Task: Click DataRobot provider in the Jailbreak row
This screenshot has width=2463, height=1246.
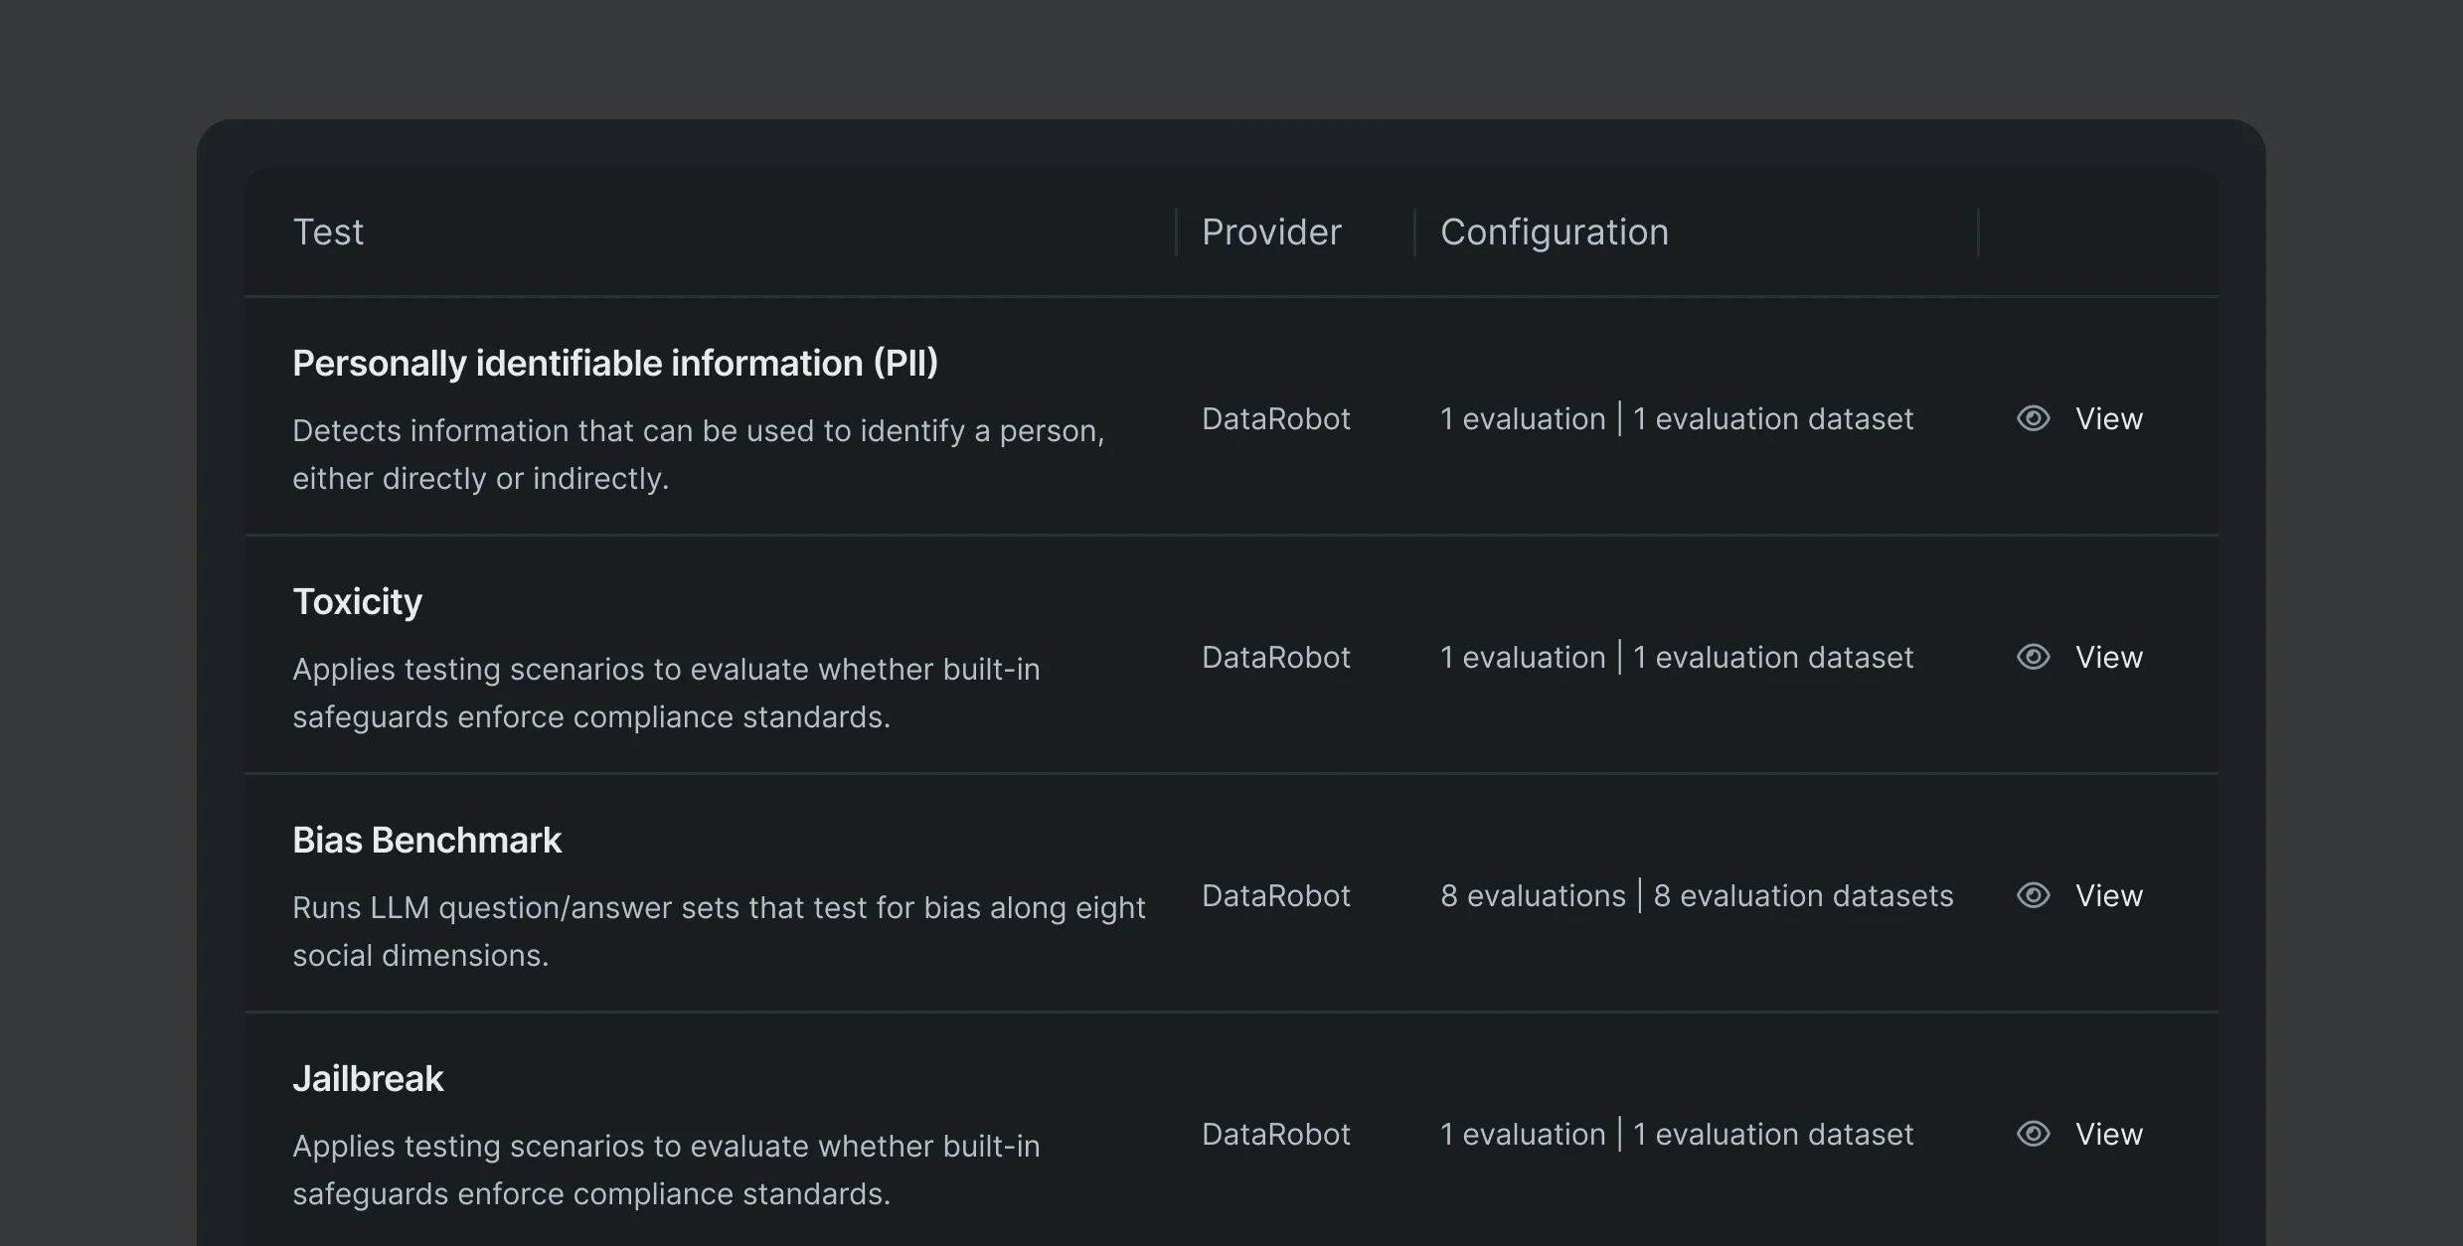Action: [x=1276, y=1134]
